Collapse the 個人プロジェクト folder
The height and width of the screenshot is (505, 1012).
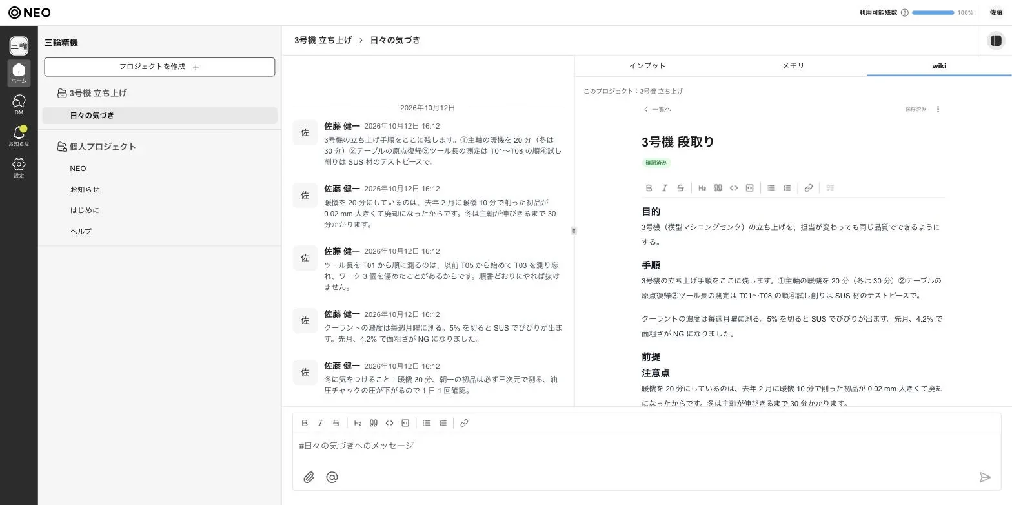[x=62, y=147]
